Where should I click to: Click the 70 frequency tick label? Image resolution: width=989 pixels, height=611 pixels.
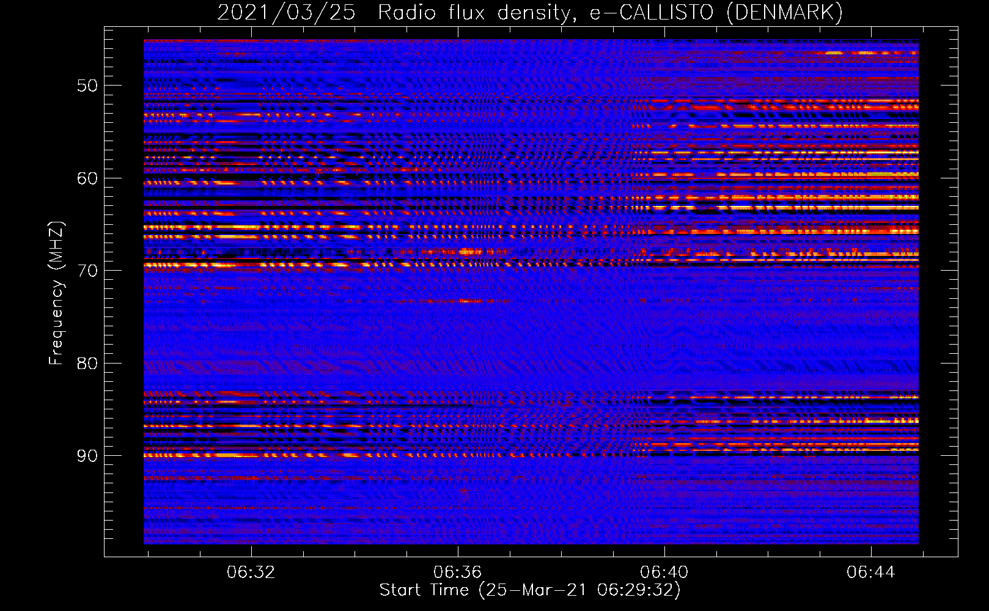click(87, 271)
